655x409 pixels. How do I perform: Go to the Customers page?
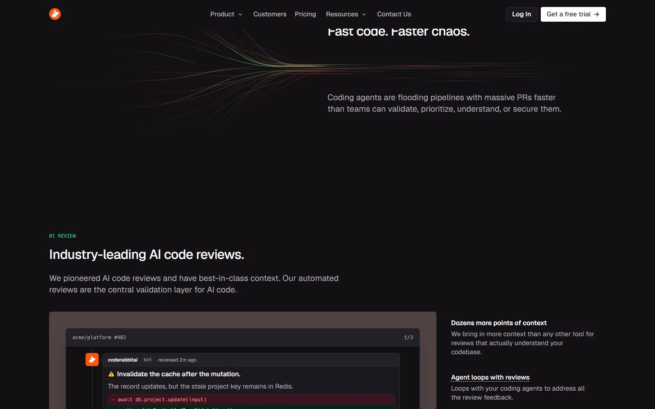click(270, 14)
